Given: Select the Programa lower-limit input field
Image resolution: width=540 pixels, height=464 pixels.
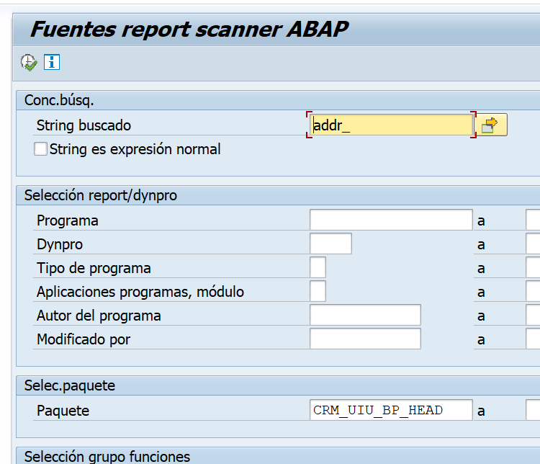Looking at the screenshot, I should pyautogui.click(x=391, y=220).
